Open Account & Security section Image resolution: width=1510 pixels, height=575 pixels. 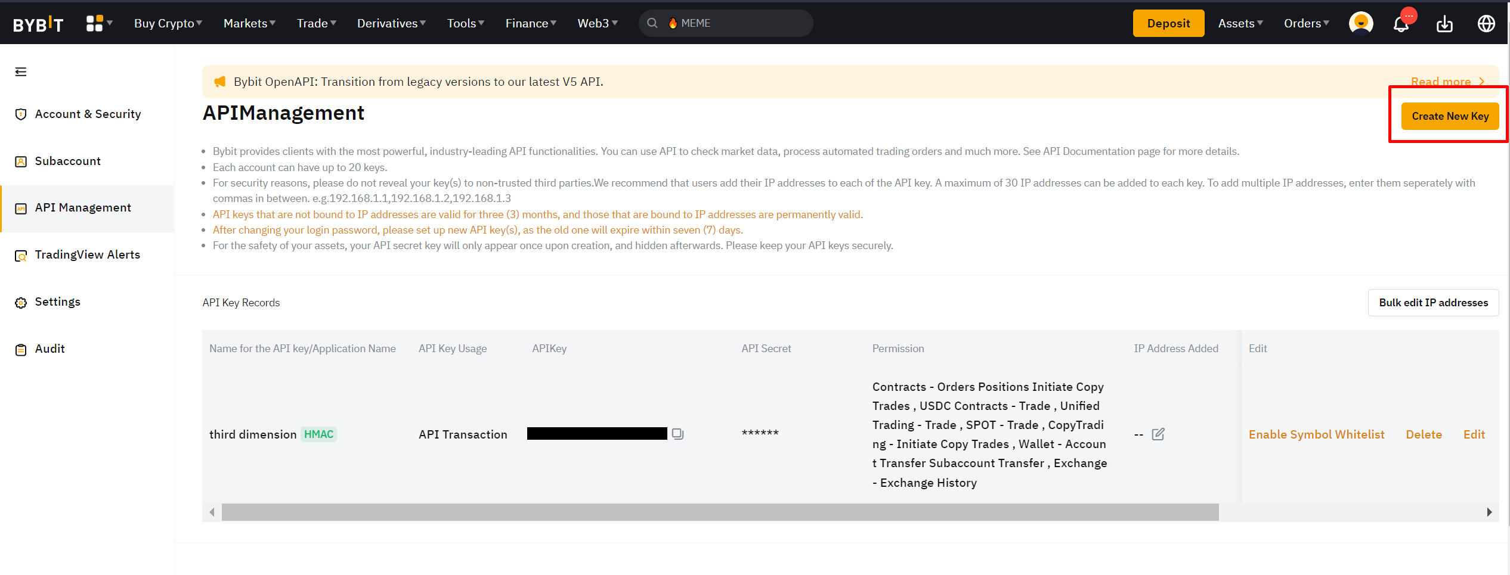click(x=88, y=114)
